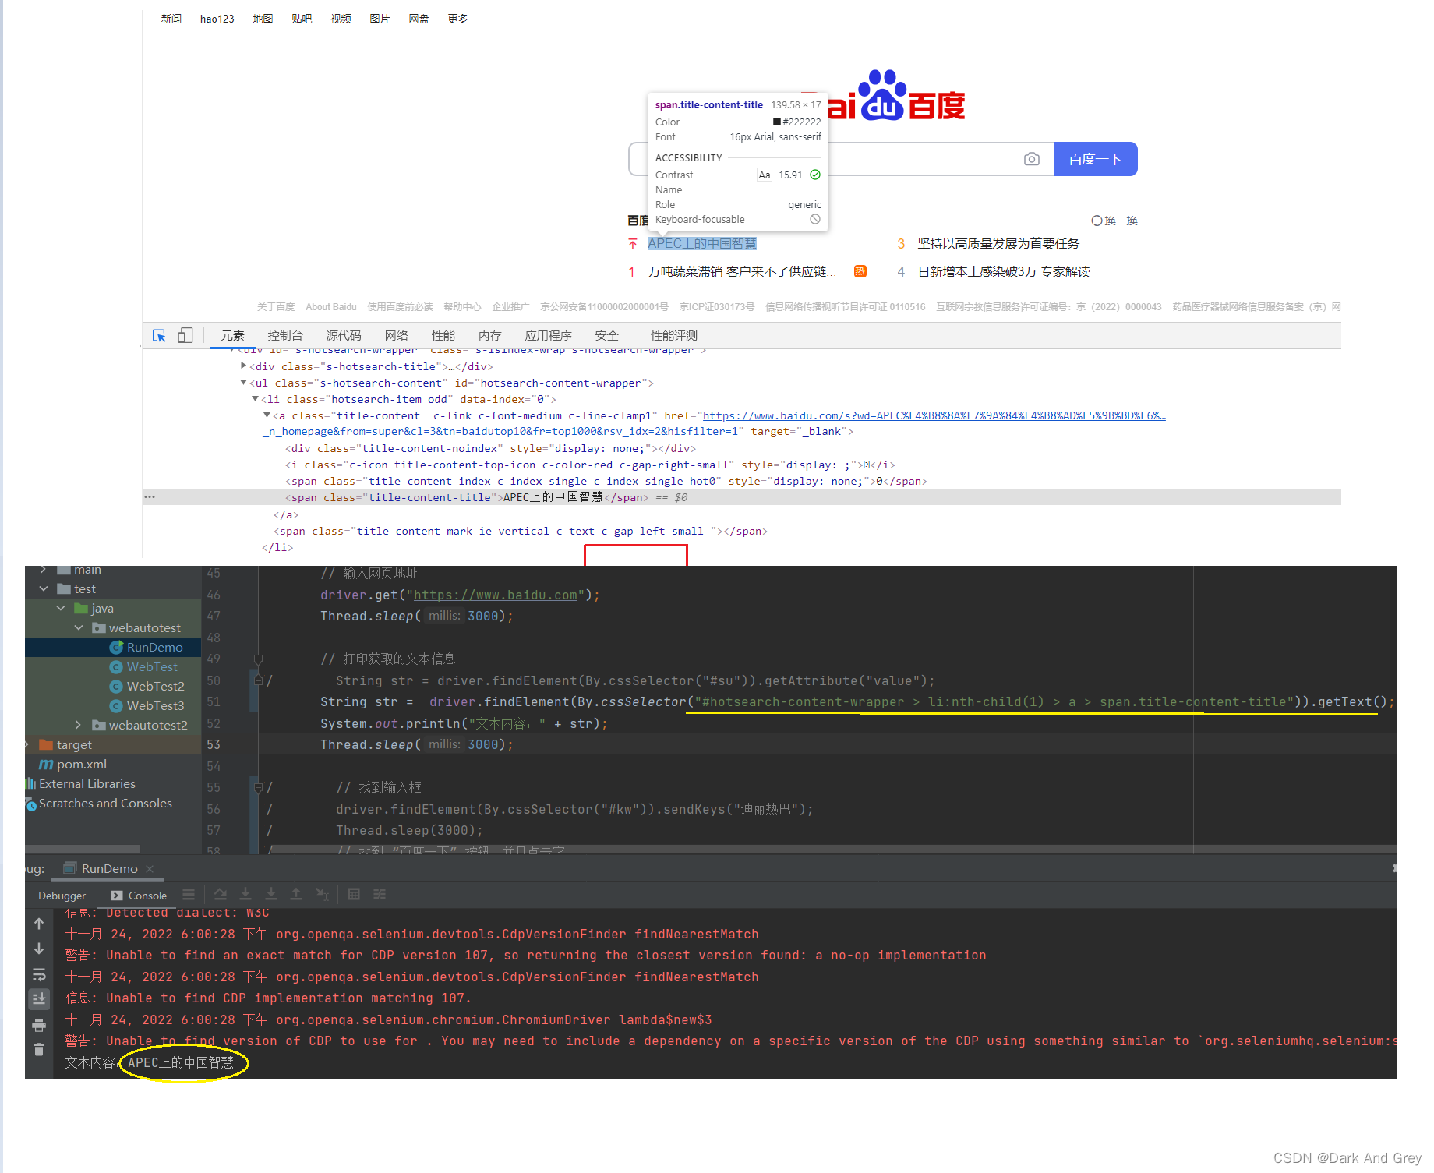Click the Run to Cursor icon
The image size is (1434, 1173).
(x=322, y=895)
